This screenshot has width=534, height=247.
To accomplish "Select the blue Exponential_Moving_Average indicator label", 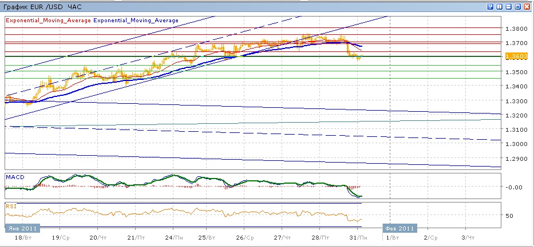I will pos(136,21).
